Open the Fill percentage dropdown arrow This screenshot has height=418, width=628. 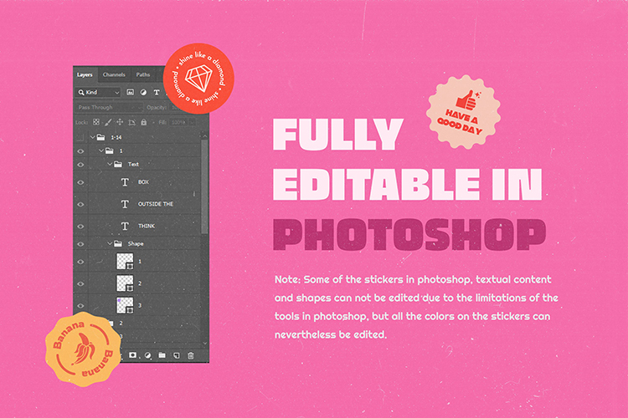(x=193, y=122)
